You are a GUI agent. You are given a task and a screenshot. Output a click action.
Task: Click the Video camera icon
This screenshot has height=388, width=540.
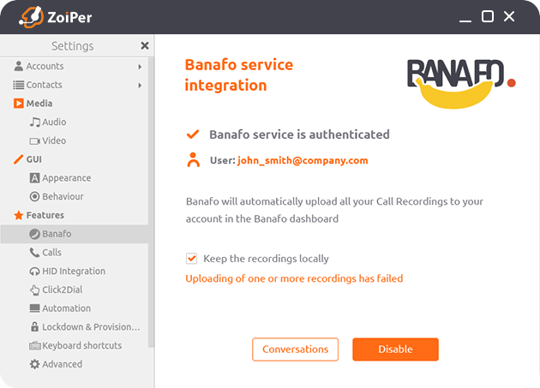point(35,140)
